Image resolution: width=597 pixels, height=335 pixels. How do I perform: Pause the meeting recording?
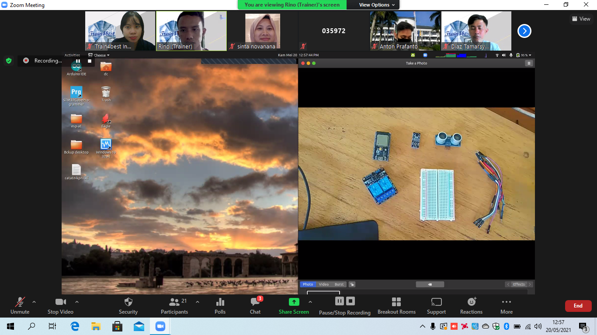(340, 301)
